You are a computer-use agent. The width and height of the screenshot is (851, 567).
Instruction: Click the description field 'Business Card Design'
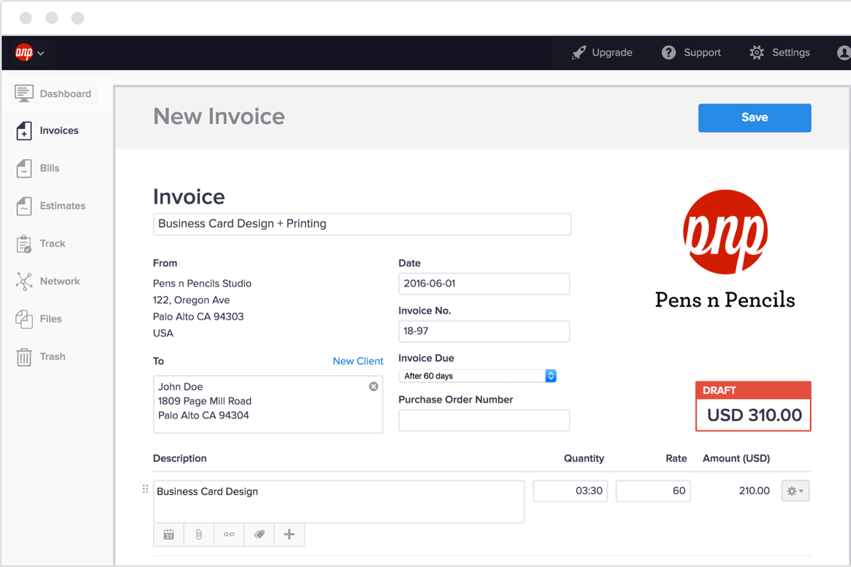339,502
